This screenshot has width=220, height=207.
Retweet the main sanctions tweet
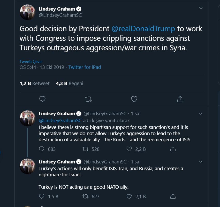tap(88, 99)
